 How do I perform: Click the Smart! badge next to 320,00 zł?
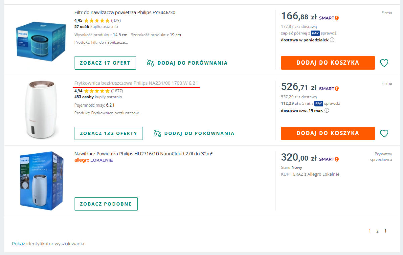(x=329, y=159)
